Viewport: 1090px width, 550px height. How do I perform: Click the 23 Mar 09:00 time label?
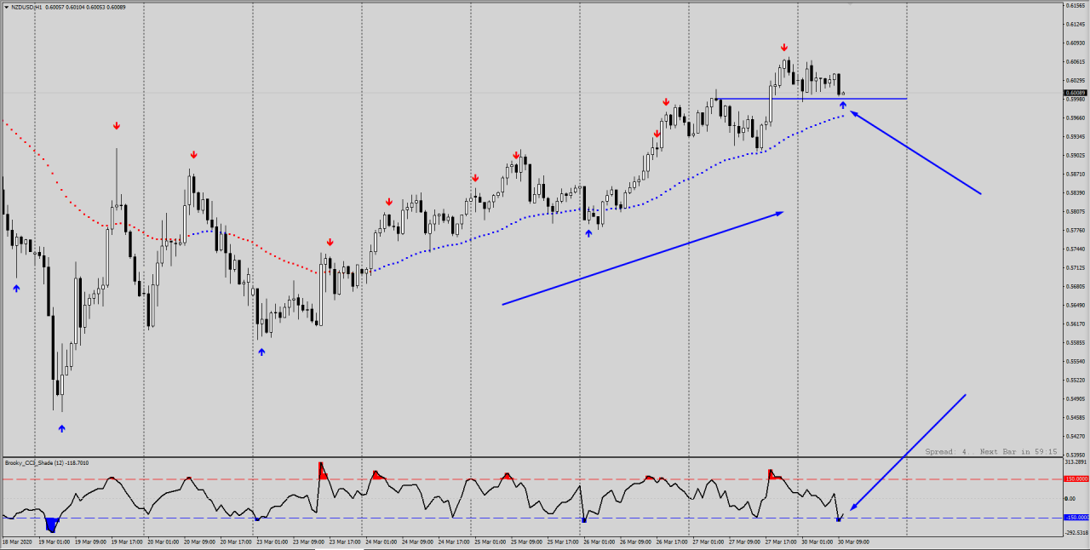(309, 541)
